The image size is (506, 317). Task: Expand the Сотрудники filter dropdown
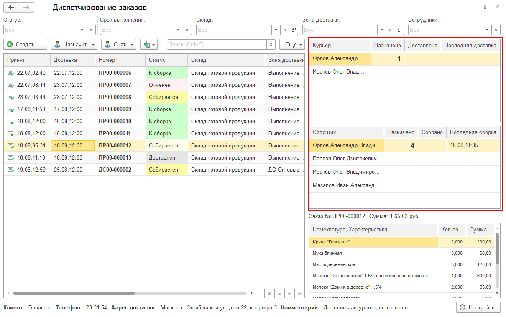coord(487,30)
